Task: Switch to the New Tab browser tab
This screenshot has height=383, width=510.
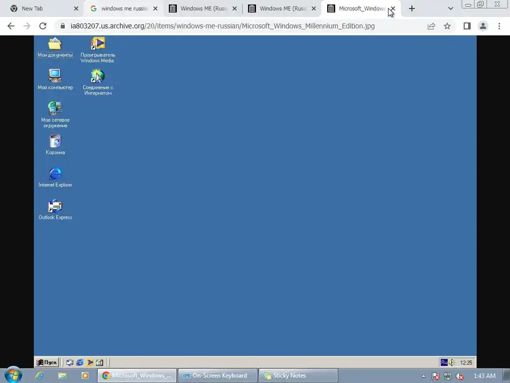Action: (x=42, y=8)
